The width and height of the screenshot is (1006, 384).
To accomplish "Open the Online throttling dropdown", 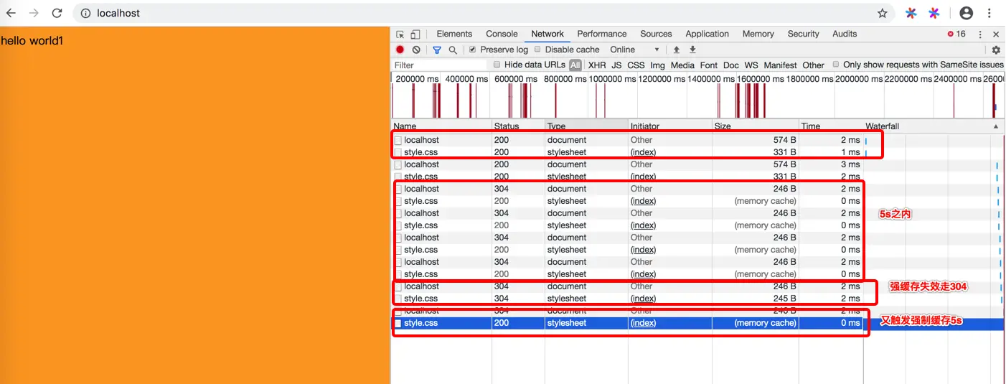I will point(634,50).
